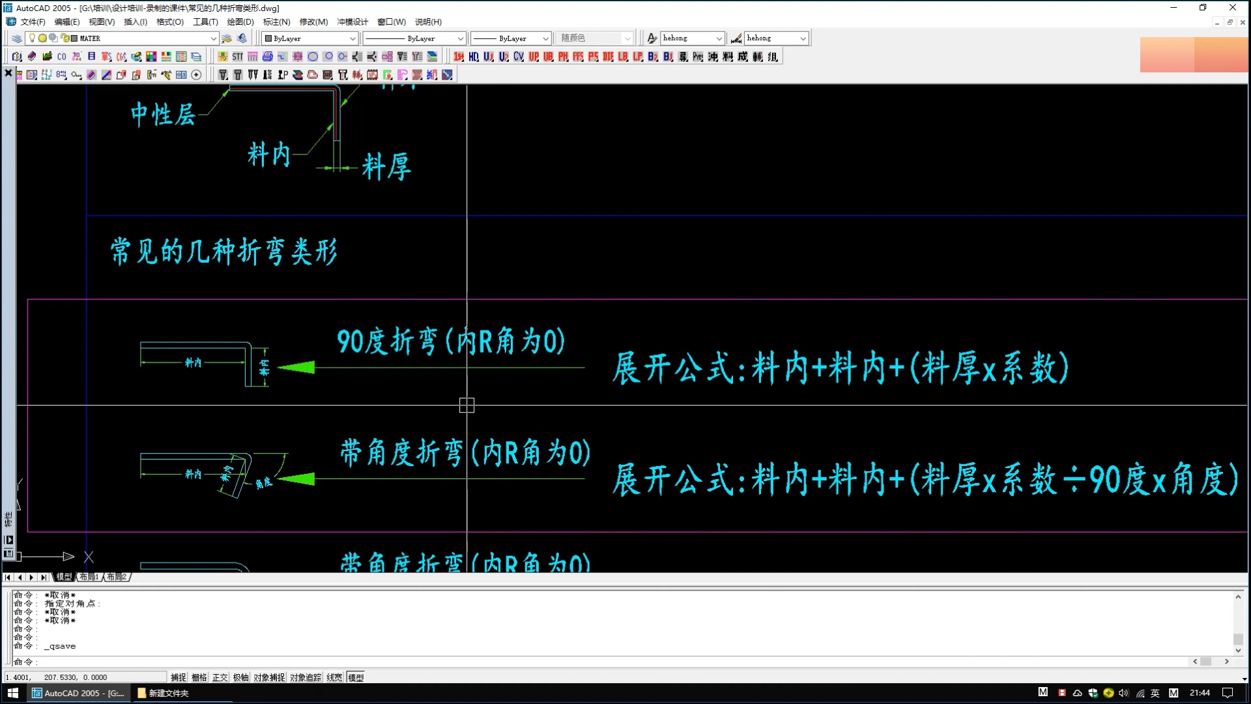Toggle 捕捉 snap mode in status bar

178,677
